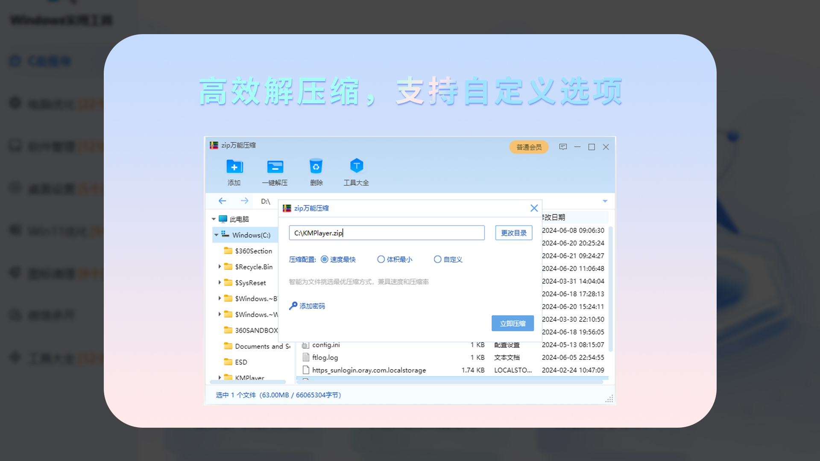Image resolution: width=820 pixels, height=461 pixels.
Task: Click the 选中 1 个文件 status text
Action: tap(236, 395)
